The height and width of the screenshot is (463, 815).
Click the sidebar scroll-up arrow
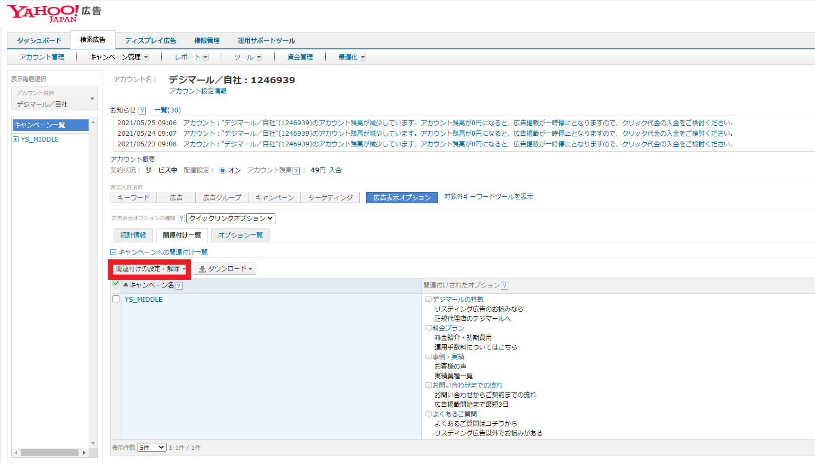pyautogui.click(x=93, y=122)
